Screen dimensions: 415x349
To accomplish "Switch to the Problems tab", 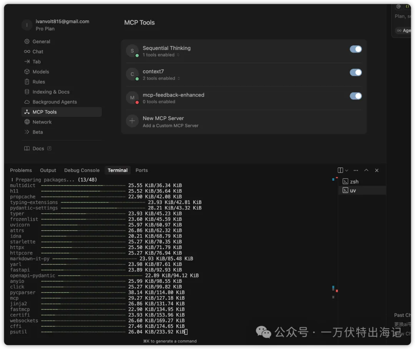I will pos(21,170).
